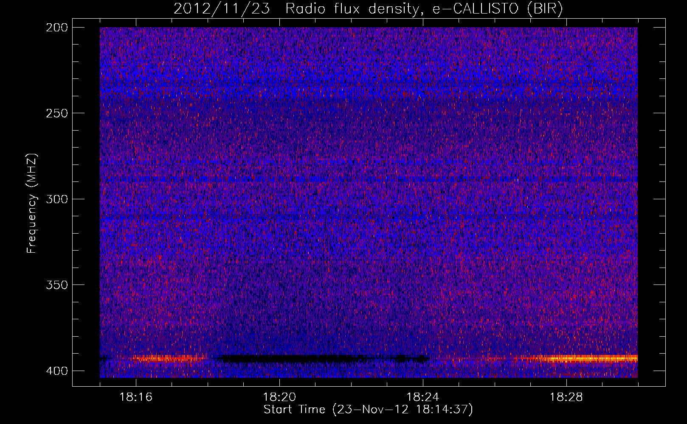Viewport: 687px width, 424px height.
Task: Click the 250 frequency tick label
Action: tap(56, 113)
